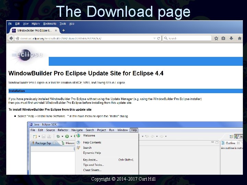Open Eclipse Run menu
This screenshot has height=185, width=247.
point(111,130)
